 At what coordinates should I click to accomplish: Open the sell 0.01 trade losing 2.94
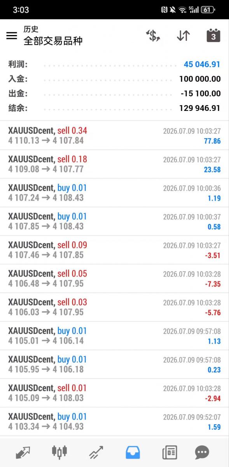pos(114,393)
